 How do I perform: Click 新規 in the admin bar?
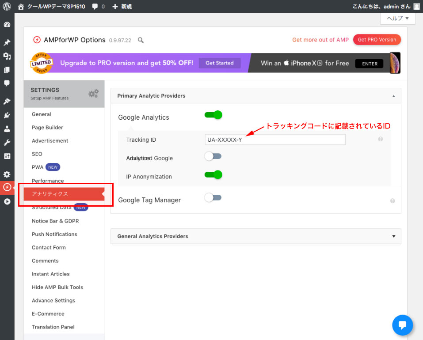click(x=126, y=7)
